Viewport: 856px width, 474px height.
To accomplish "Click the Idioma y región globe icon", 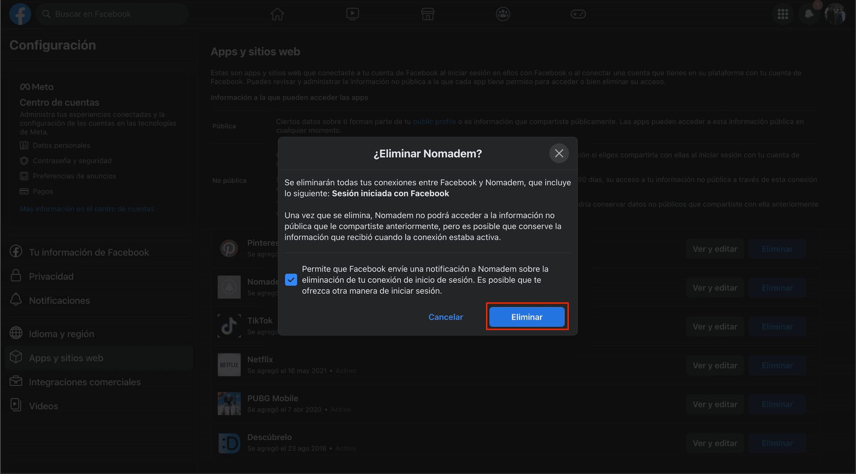I will [x=16, y=333].
